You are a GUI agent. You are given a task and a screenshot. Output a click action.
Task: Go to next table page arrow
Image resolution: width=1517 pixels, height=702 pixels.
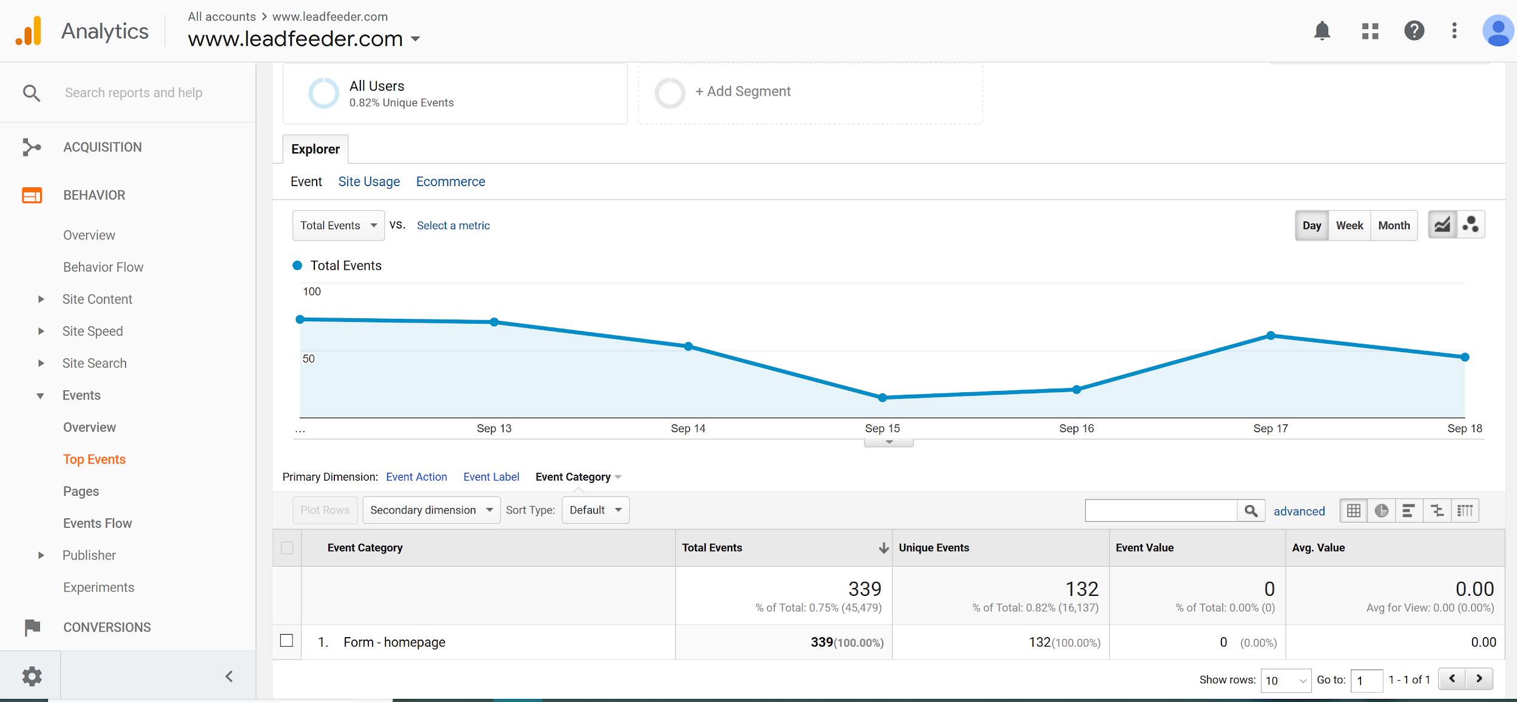1479,679
